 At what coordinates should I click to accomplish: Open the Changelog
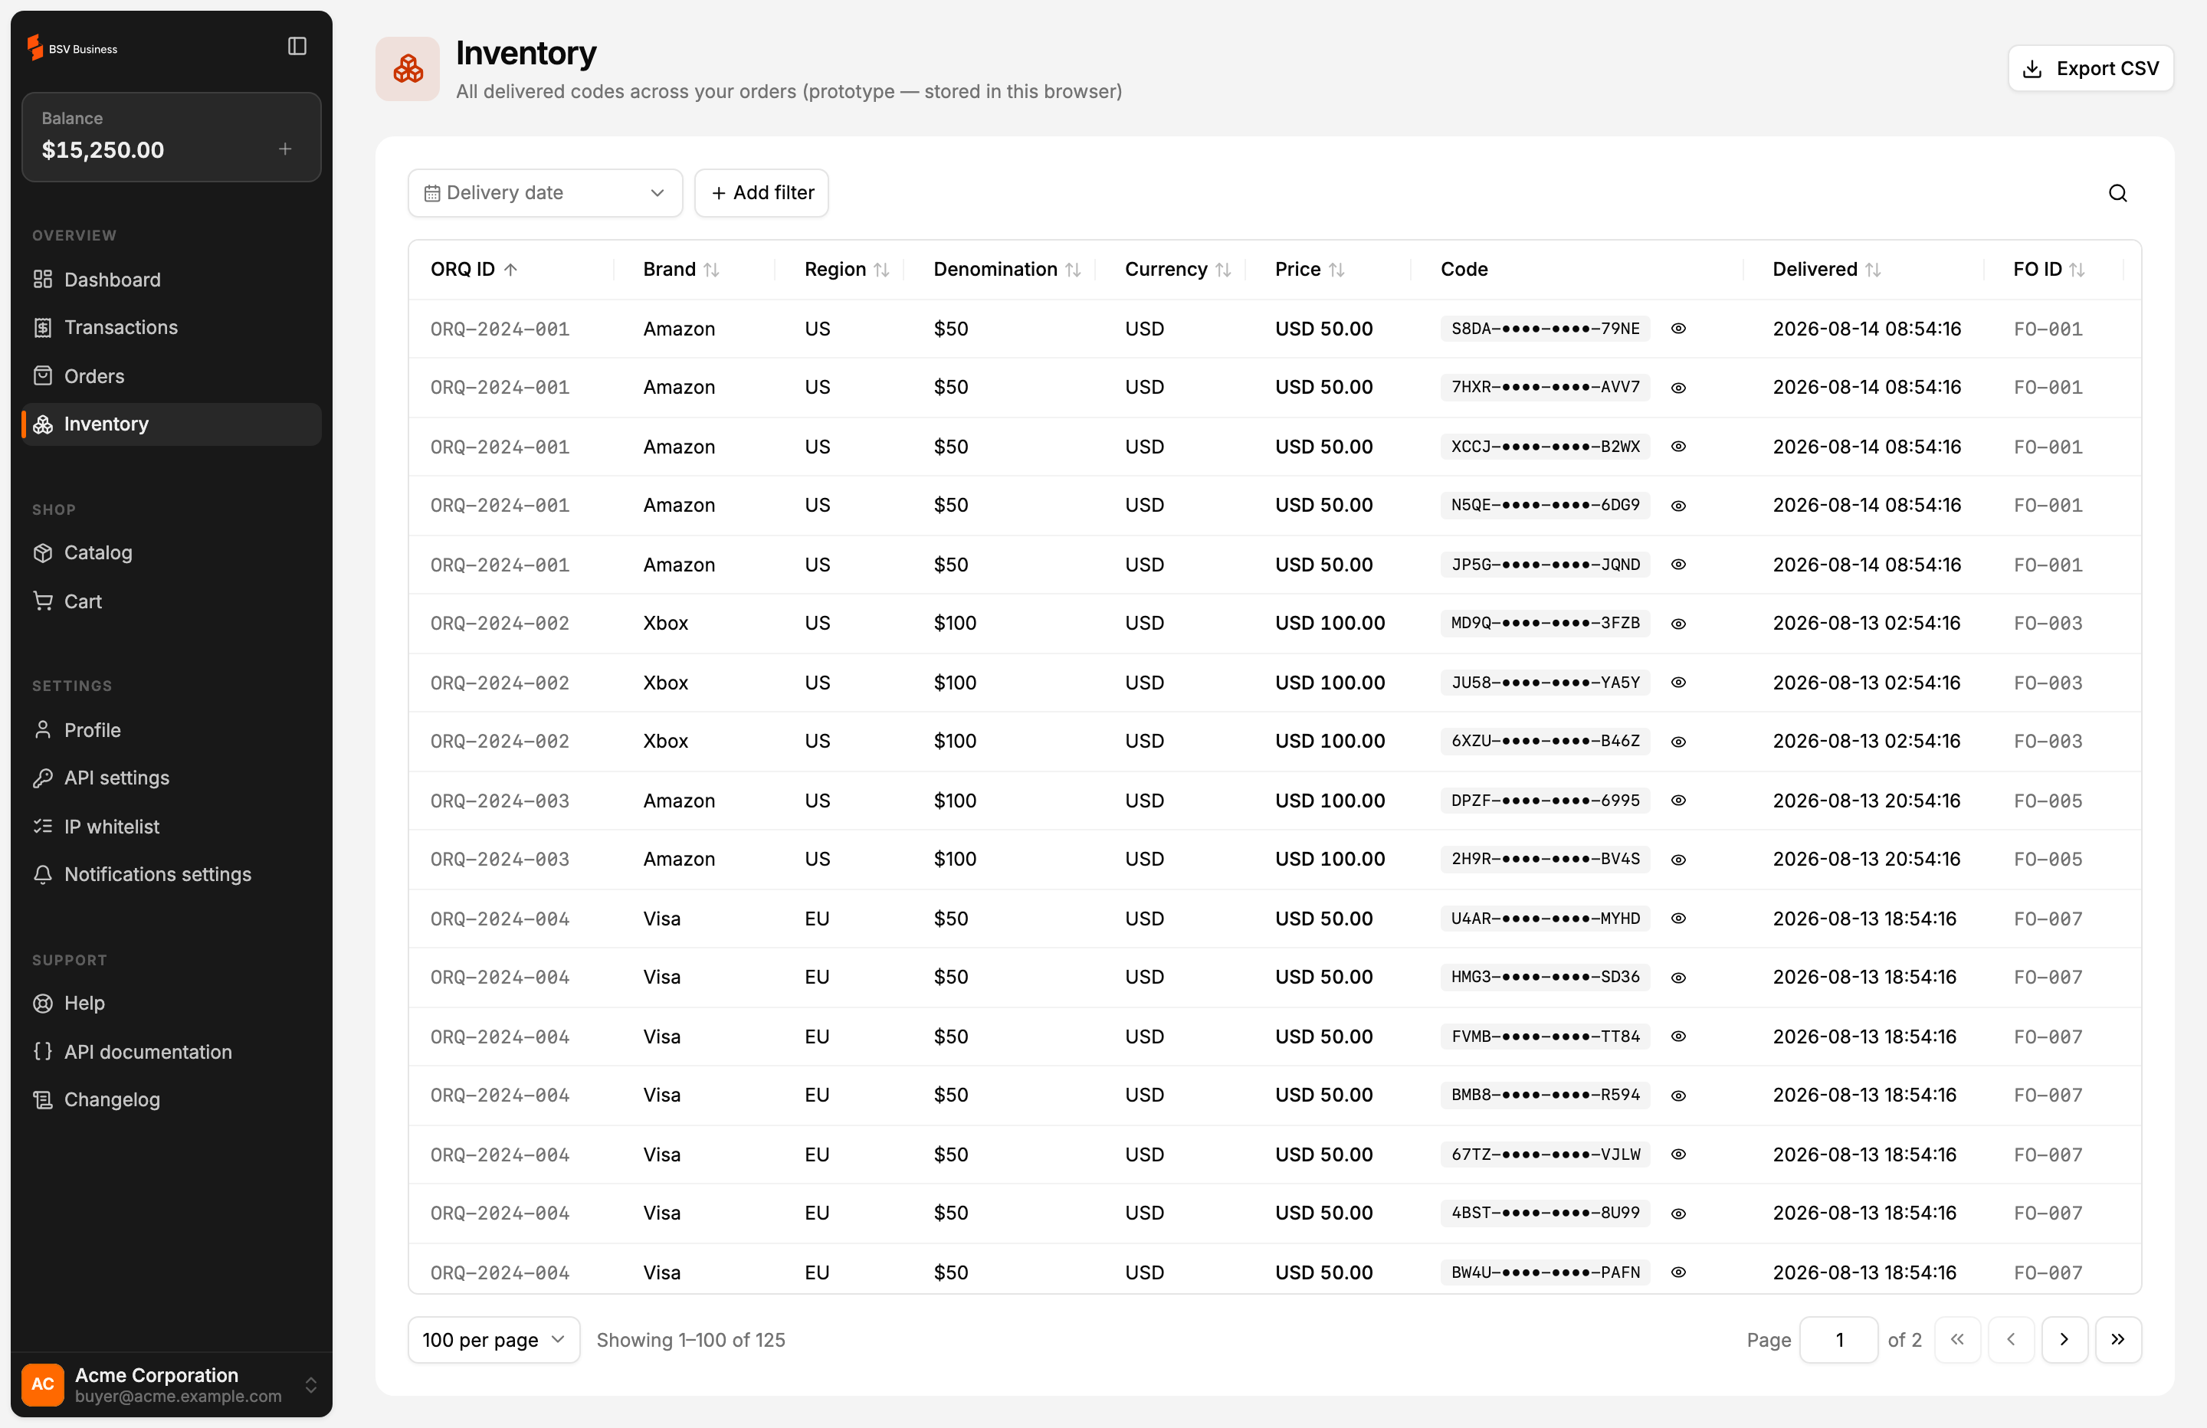pos(172,1100)
